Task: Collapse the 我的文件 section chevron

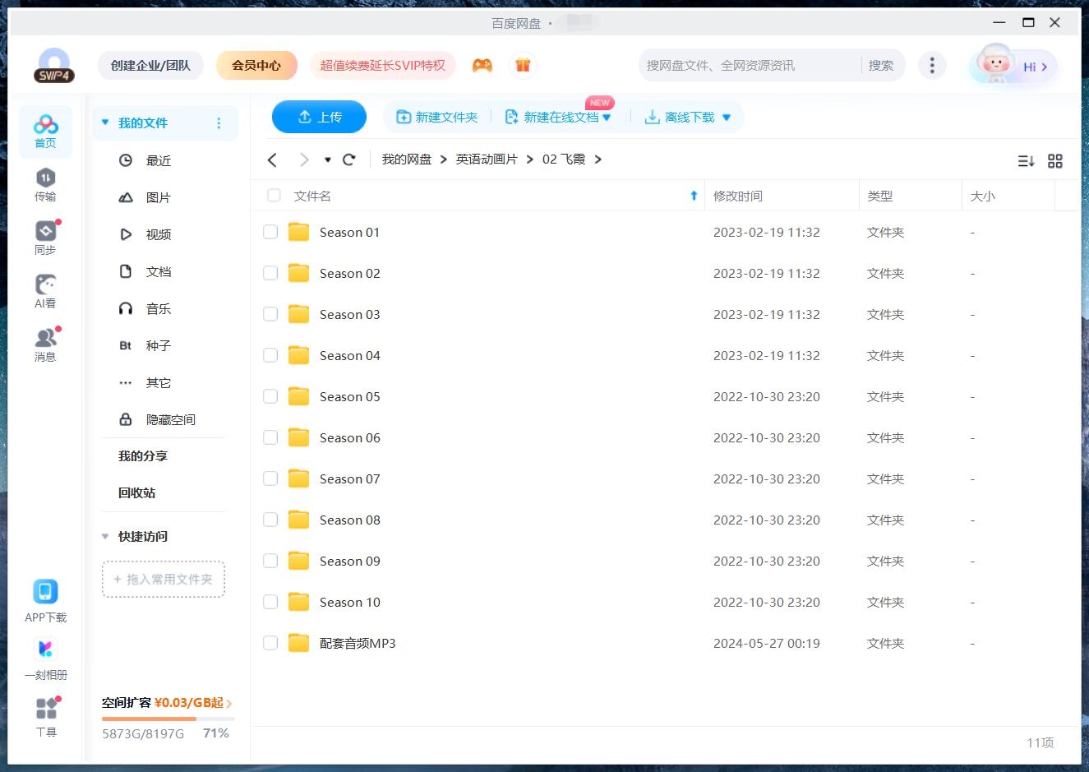Action: [104, 122]
